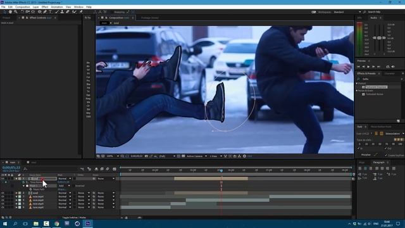Open the Active Camera view dropdown
The height and width of the screenshot is (228, 405).
click(x=197, y=156)
